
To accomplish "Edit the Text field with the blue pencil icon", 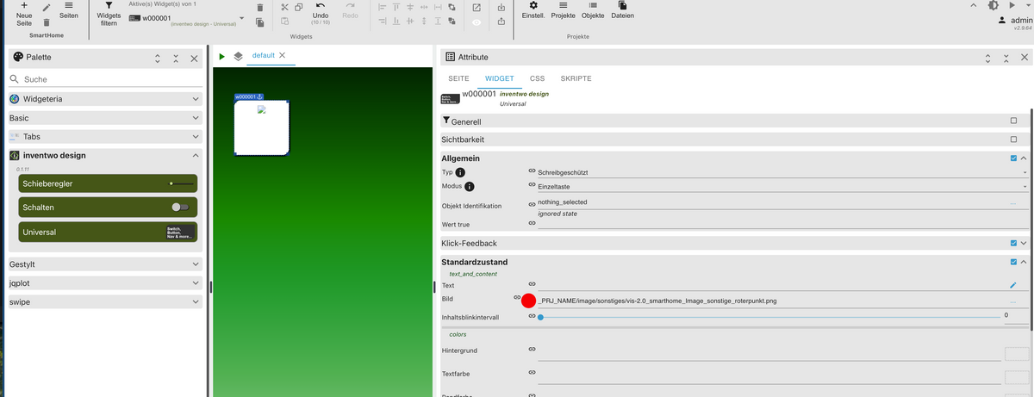I will (x=1013, y=285).
